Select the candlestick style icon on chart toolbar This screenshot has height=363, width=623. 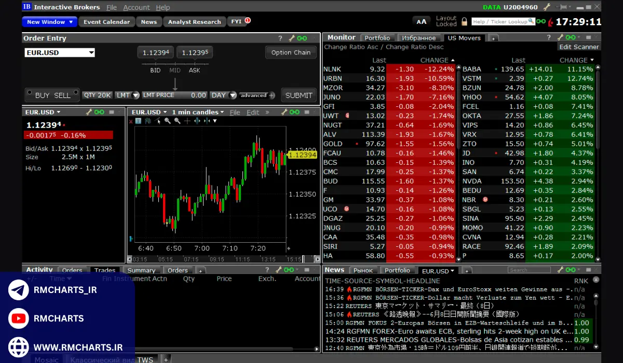(x=148, y=120)
